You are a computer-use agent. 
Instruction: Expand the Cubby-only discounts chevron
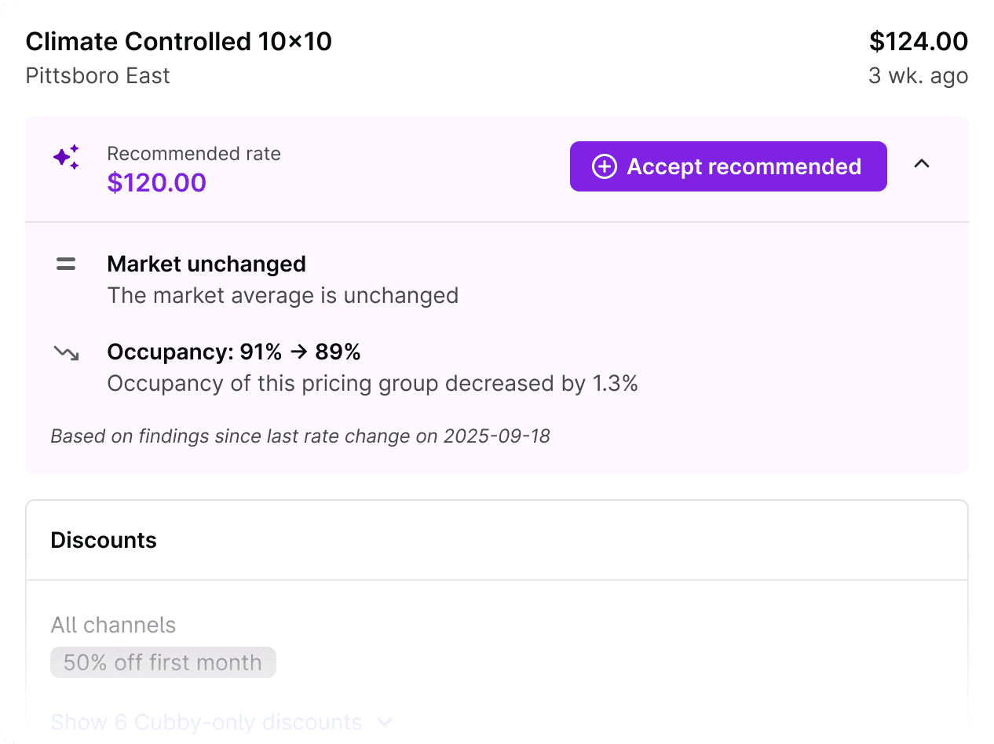384,722
